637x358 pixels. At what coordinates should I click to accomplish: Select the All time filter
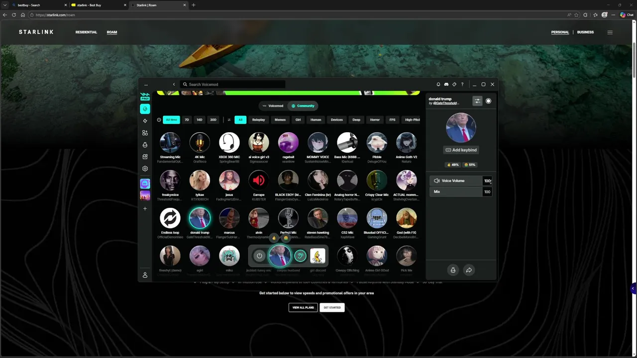(171, 120)
